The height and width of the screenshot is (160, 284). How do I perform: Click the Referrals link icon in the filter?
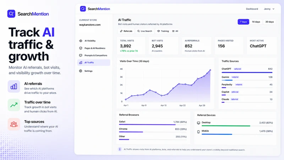pyautogui.click(x=121, y=31)
